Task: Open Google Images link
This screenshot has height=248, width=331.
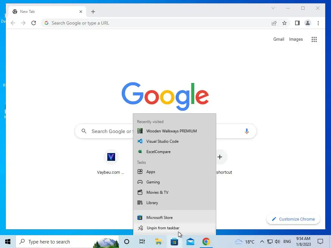Action: pyautogui.click(x=296, y=39)
